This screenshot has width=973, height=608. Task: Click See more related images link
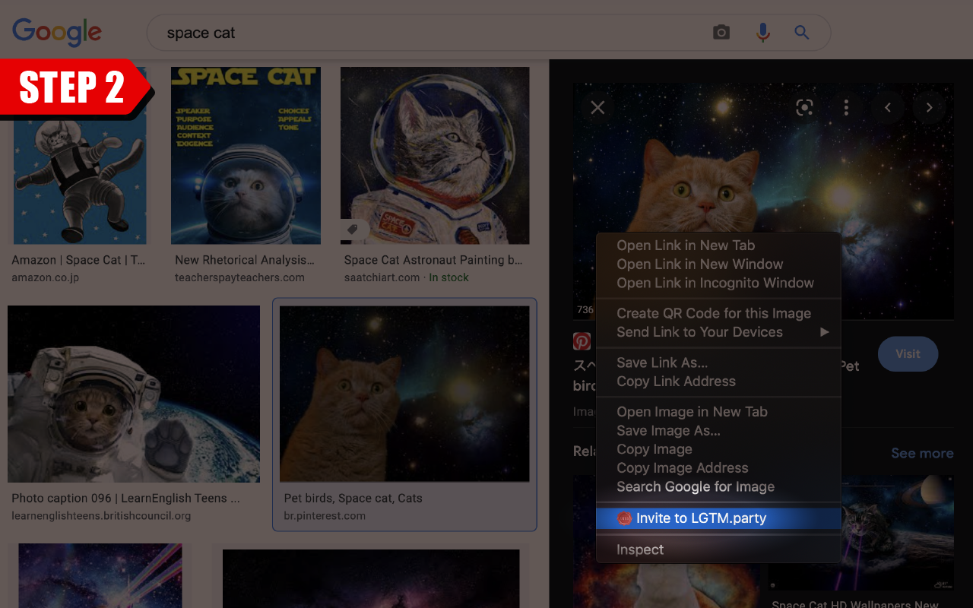922,453
